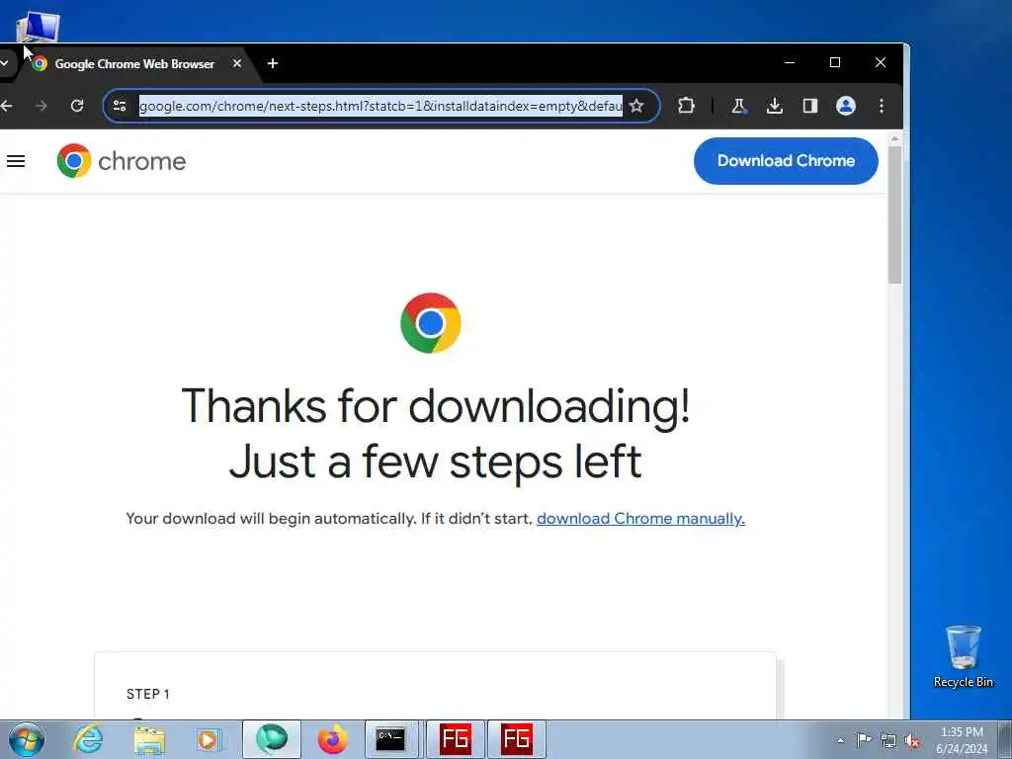The image size is (1012, 759).
Task: Open the first FG taskbar application
Action: (x=456, y=739)
